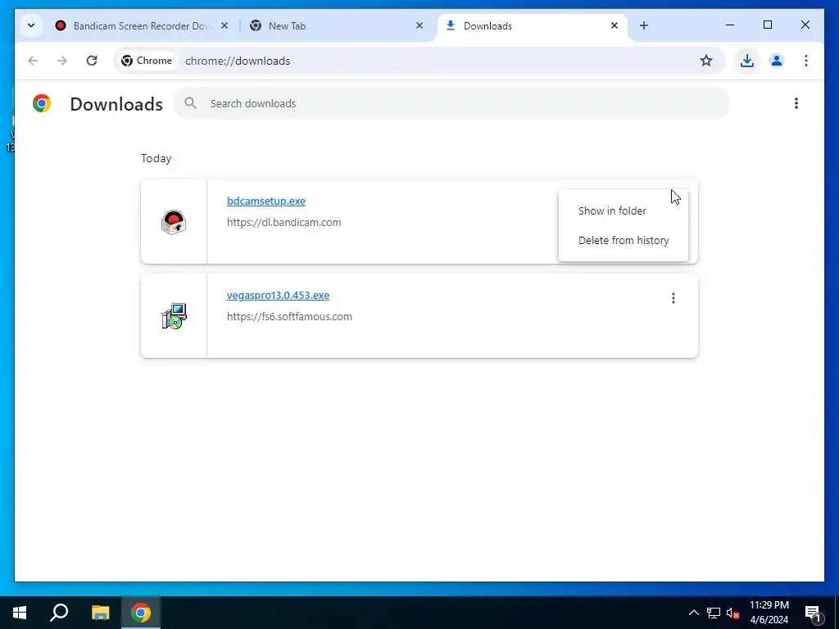Close the New Tab tab
Viewport: 839px width, 629px height.
pos(419,25)
